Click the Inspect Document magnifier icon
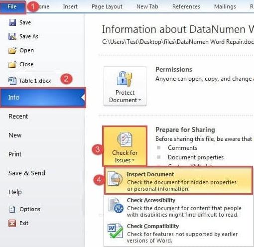 click(x=115, y=179)
